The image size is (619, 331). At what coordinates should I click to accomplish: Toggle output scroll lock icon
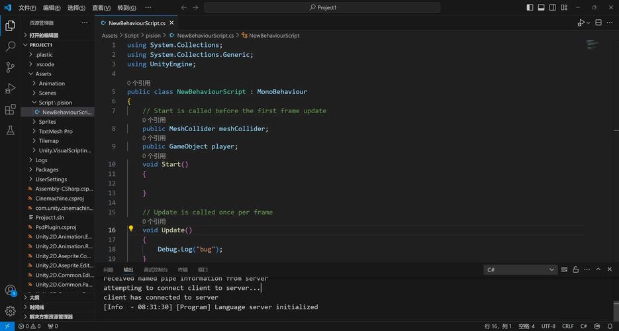575,269
